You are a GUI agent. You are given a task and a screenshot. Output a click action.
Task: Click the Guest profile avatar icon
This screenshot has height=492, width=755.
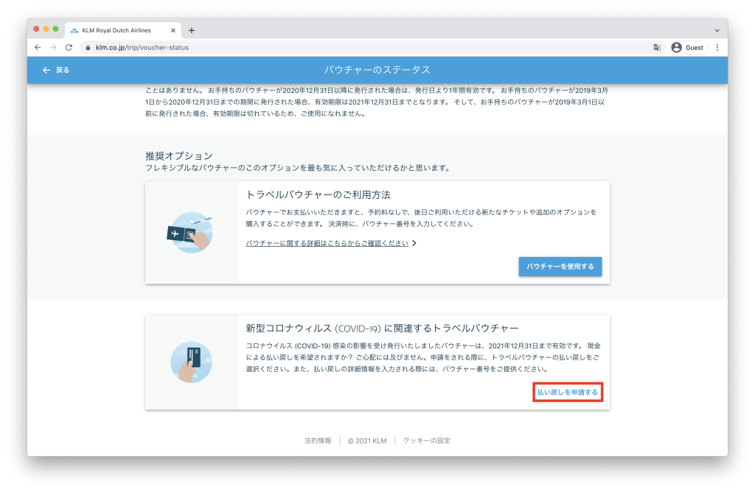677,47
